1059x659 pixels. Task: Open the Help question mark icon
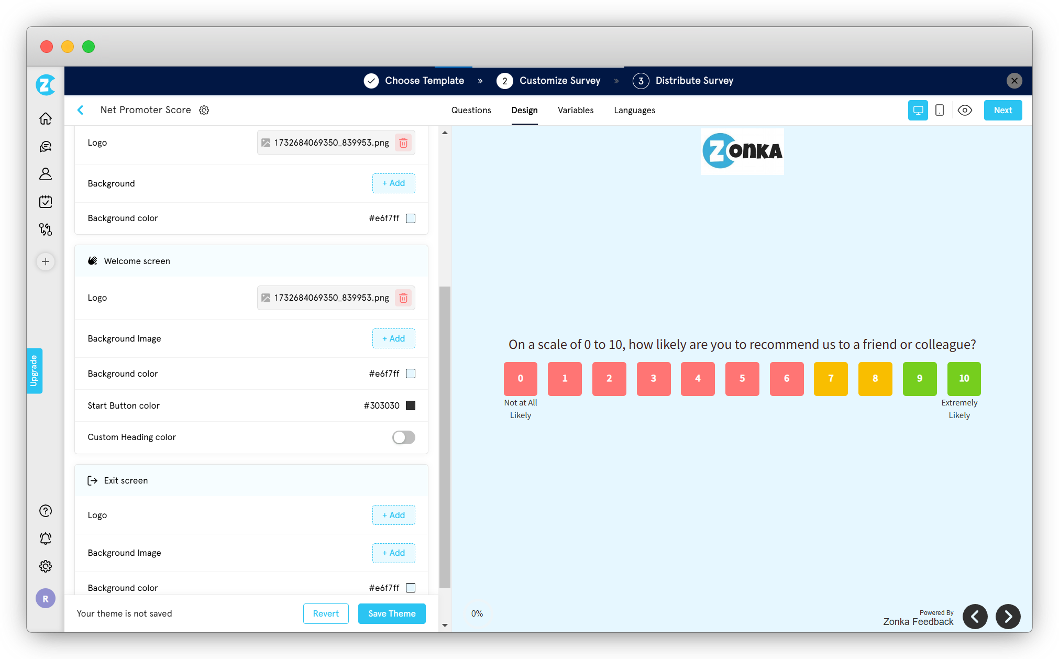pyautogui.click(x=46, y=511)
